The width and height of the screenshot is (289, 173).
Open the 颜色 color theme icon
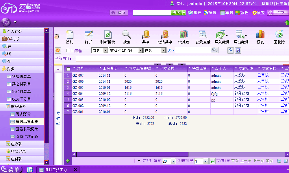pos(238,13)
